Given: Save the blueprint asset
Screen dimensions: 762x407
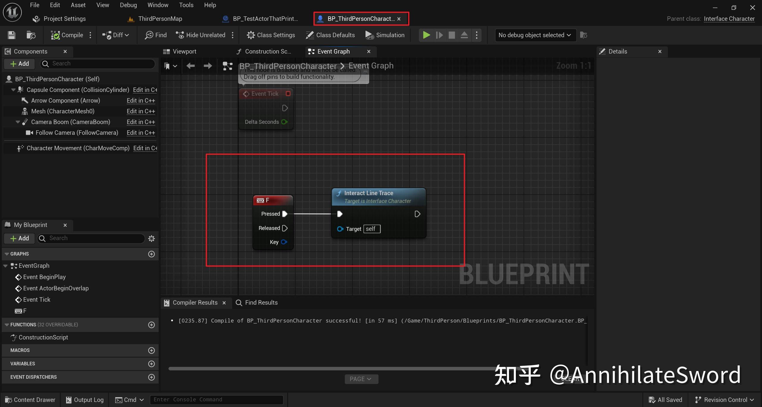Looking at the screenshot, I should click(x=11, y=35).
